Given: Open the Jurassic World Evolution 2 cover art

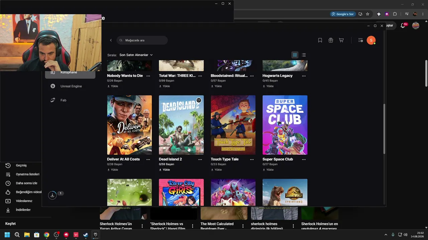Looking at the screenshot, I should (x=285, y=193).
